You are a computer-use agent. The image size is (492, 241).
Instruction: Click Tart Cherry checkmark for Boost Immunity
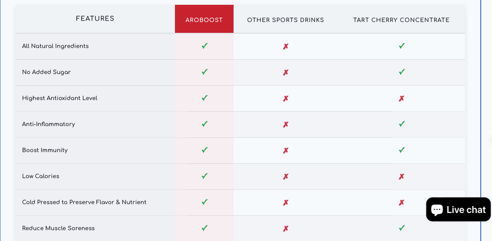tap(401, 150)
